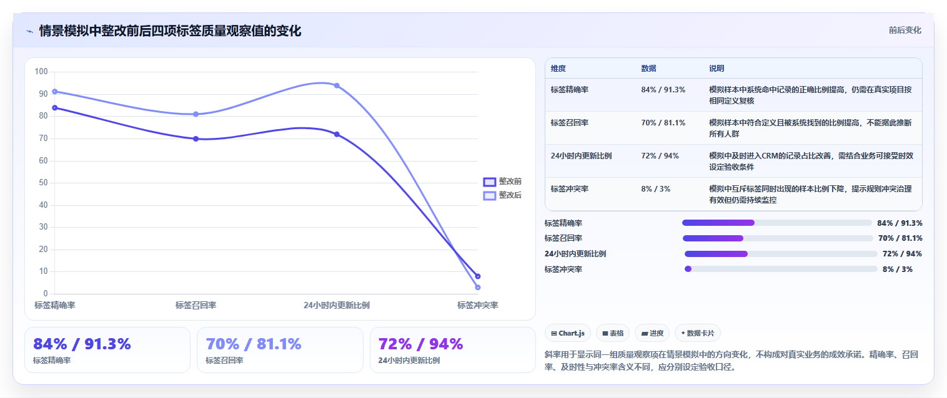The image size is (947, 398).
Task: Click the table description starting 模拟样本中系统命中记录
Action: coord(811,95)
